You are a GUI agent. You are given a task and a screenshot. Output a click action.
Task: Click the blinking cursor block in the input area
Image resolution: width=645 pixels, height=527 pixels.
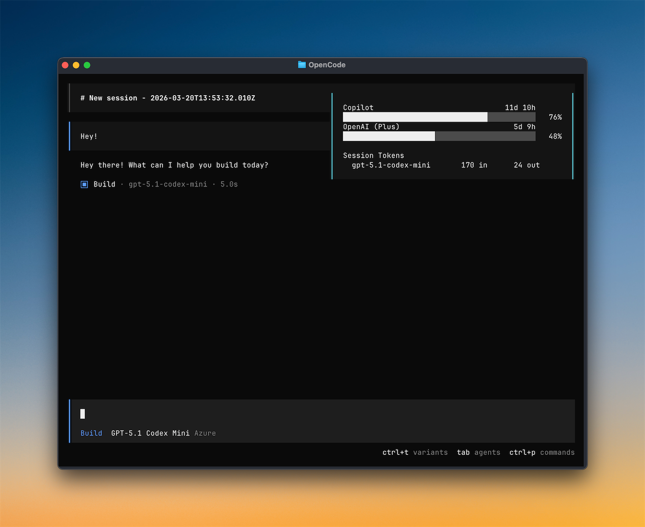point(82,413)
